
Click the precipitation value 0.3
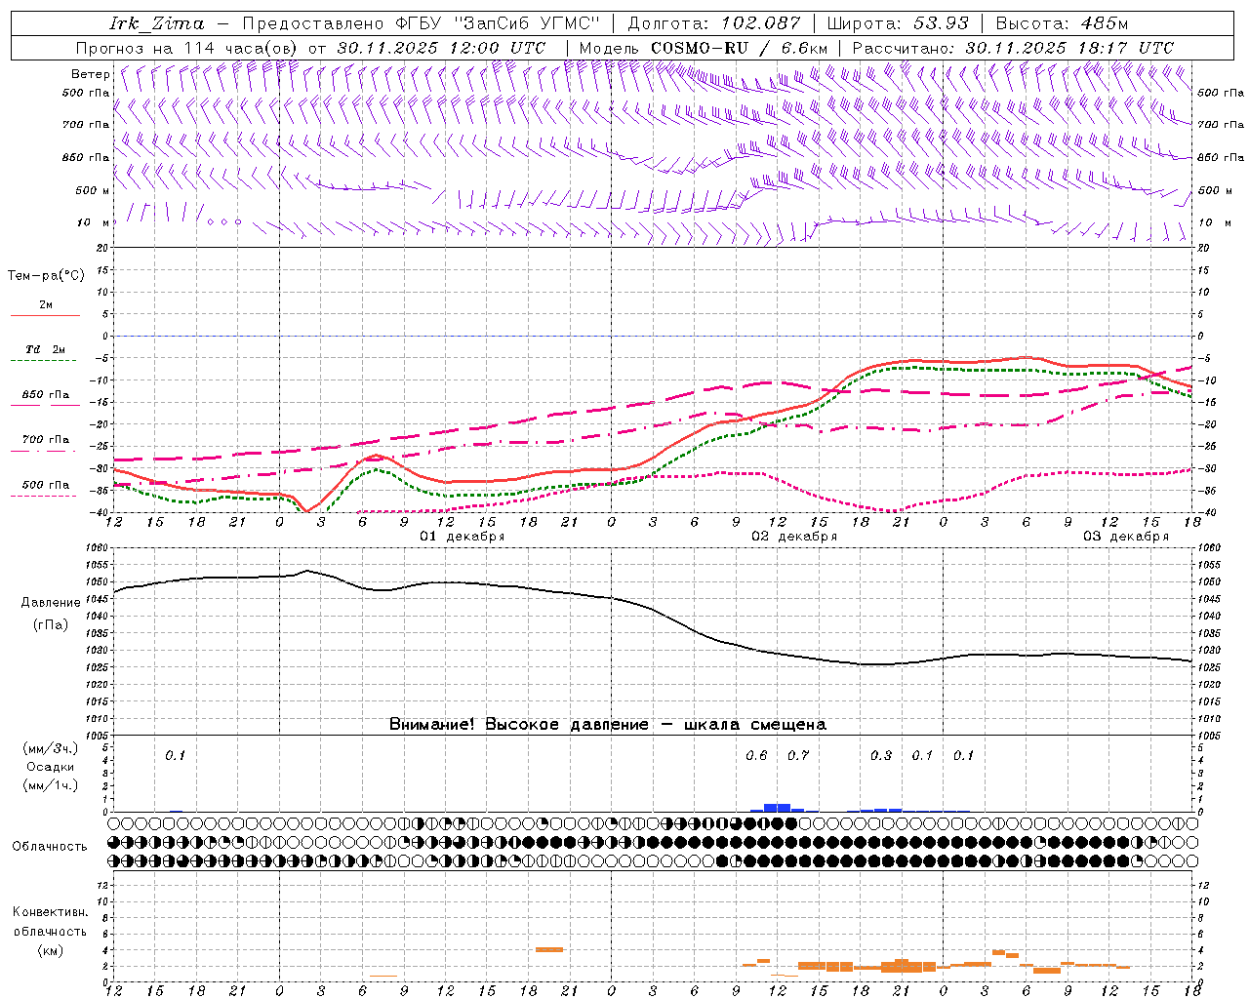(x=881, y=755)
